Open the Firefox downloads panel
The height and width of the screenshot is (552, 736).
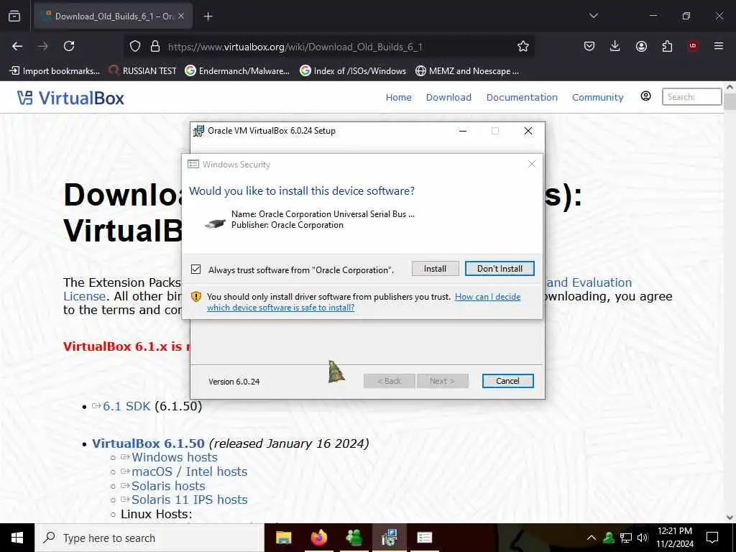pyautogui.click(x=615, y=46)
